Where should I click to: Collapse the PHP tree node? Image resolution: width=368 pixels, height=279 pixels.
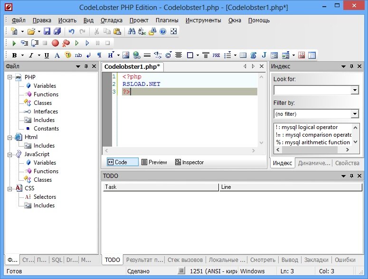tap(9, 77)
